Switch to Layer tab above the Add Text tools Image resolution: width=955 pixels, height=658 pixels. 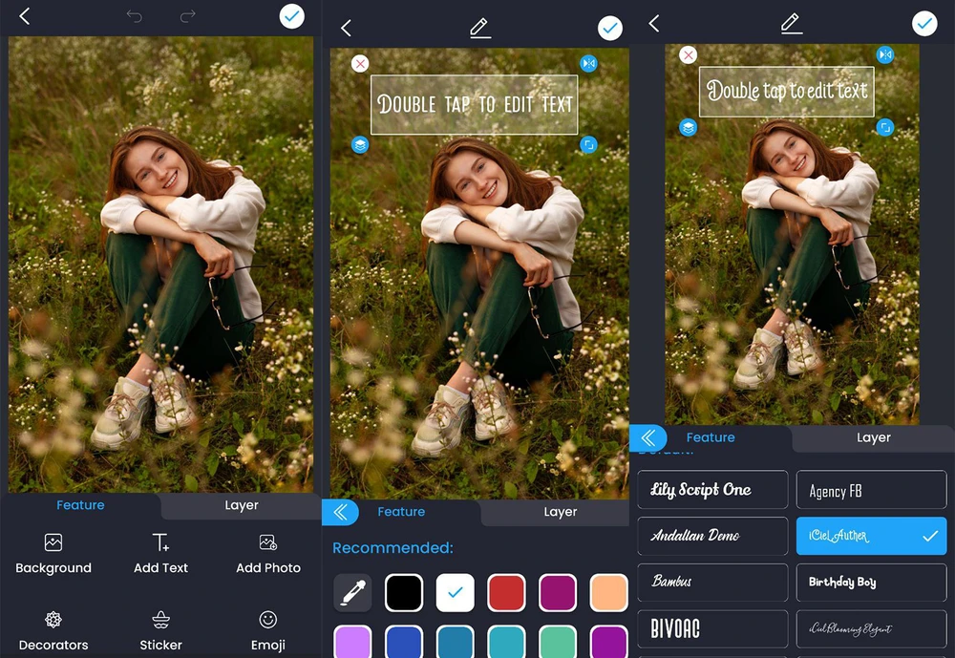(242, 505)
